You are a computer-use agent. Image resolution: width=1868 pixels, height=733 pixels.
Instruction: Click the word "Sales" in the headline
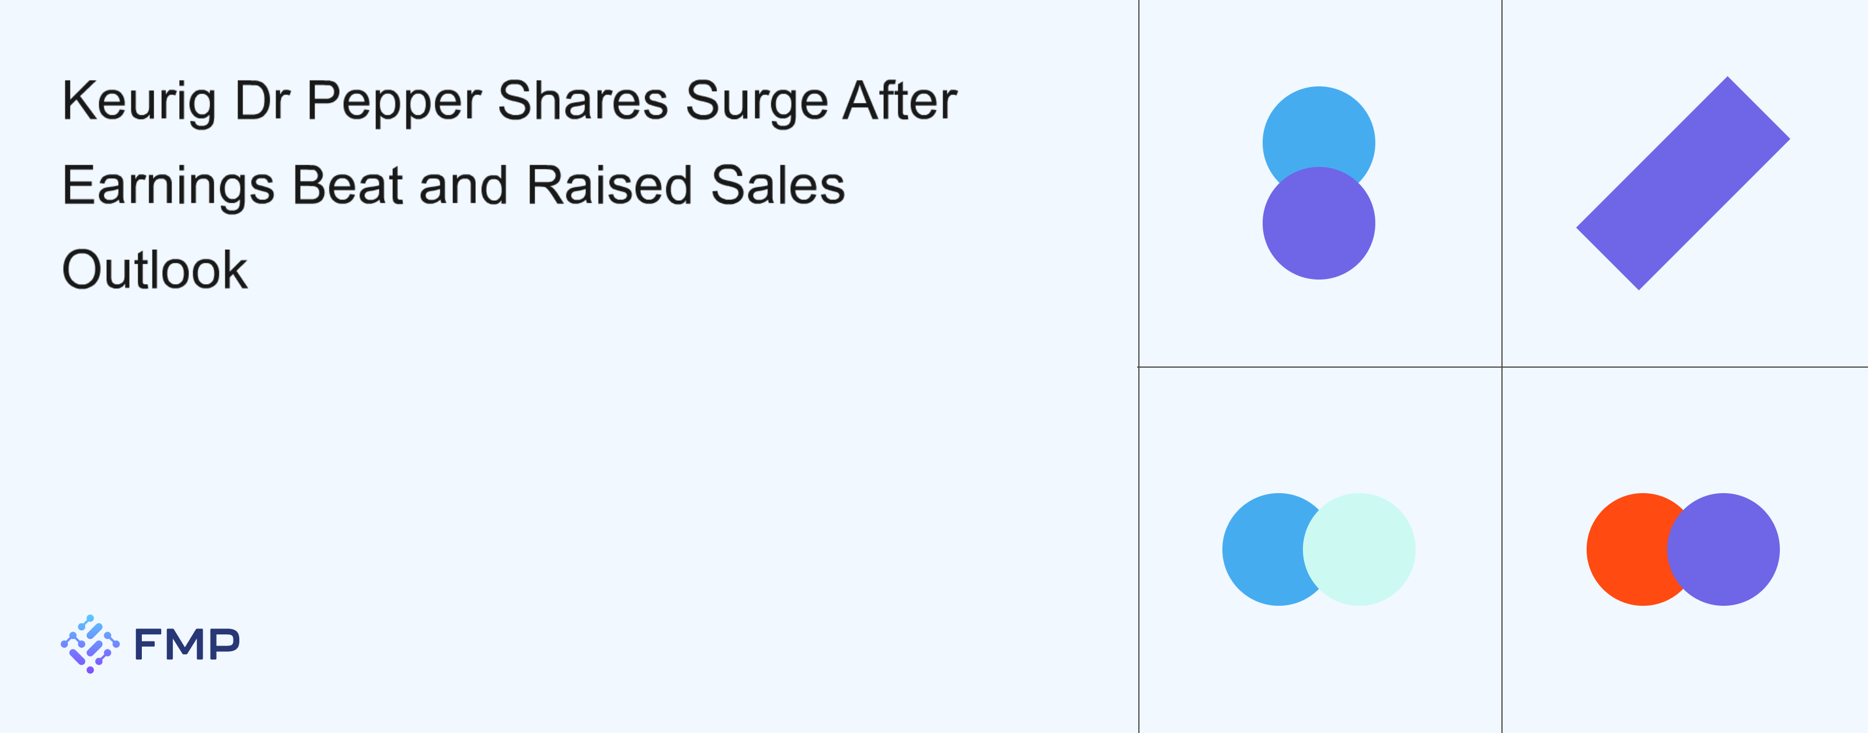click(778, 186)
